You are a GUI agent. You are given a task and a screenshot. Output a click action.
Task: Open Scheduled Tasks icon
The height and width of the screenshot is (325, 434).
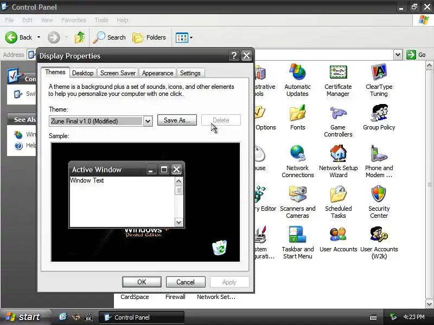point(338,202)
